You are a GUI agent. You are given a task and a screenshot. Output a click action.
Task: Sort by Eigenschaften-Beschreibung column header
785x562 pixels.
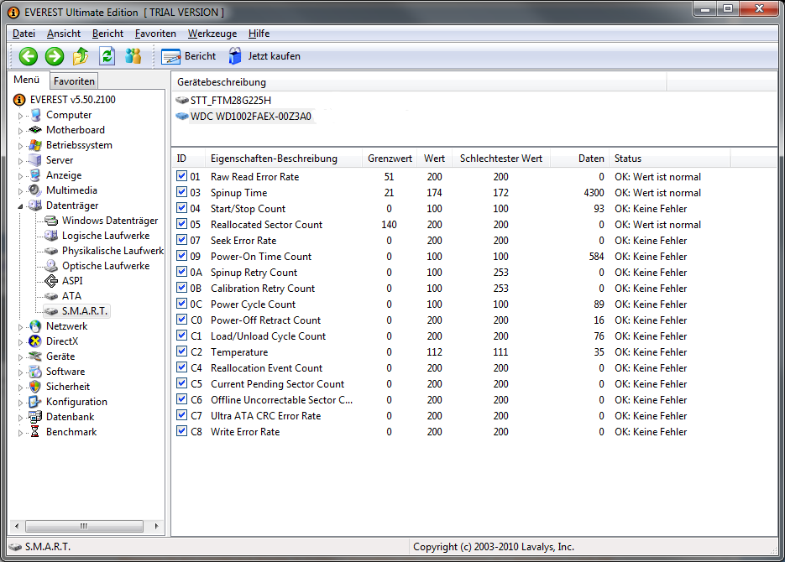pyautogui.click(x=284, y=159)
